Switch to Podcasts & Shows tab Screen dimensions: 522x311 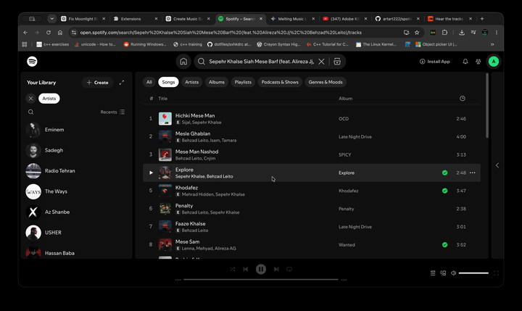click(x=280, y=82)
